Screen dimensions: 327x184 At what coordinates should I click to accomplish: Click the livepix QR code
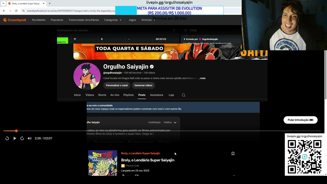tap(305, 157)
